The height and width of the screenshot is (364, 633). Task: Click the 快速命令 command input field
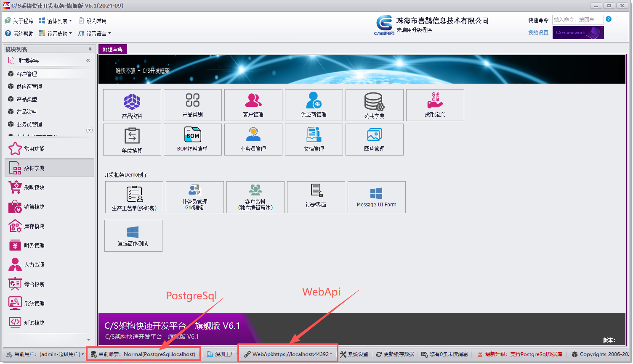pos(578,19)
